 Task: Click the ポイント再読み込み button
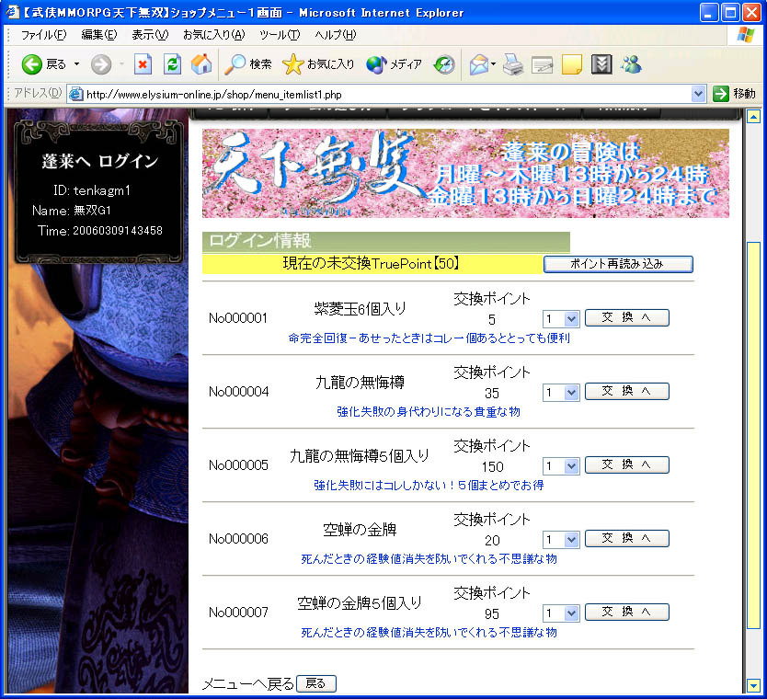point(618,264)
